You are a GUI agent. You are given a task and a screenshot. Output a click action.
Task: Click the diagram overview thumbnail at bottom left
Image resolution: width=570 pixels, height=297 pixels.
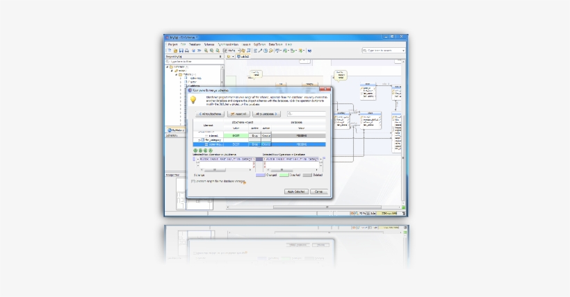195,194
